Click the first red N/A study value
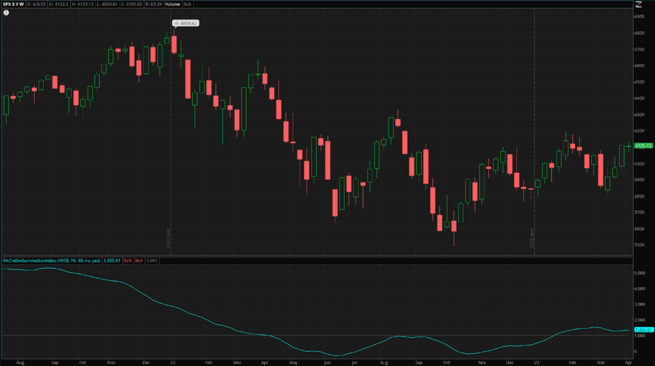Image resolution: width=655 pixels, height=366 pixels. (128, 260)
